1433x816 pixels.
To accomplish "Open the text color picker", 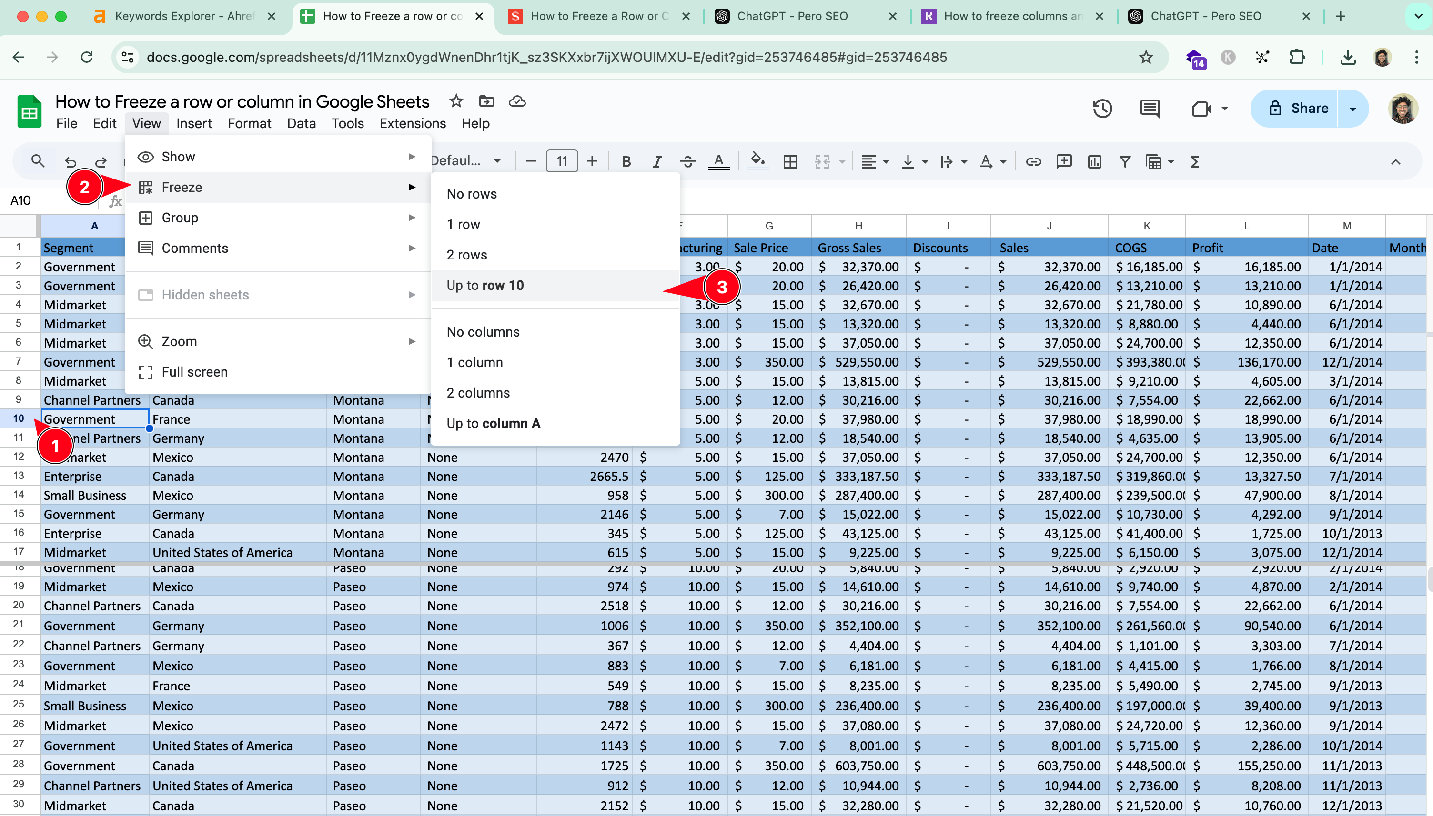I will 718,161.
